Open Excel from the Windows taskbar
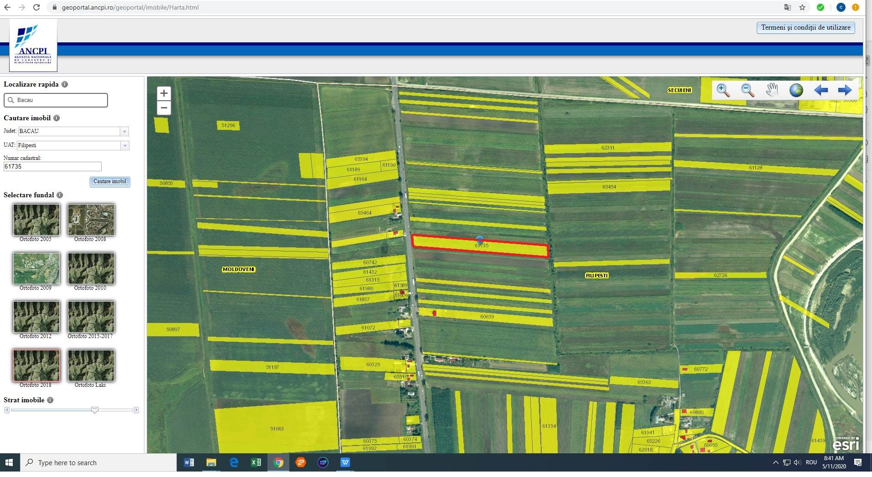 point(256,463)
